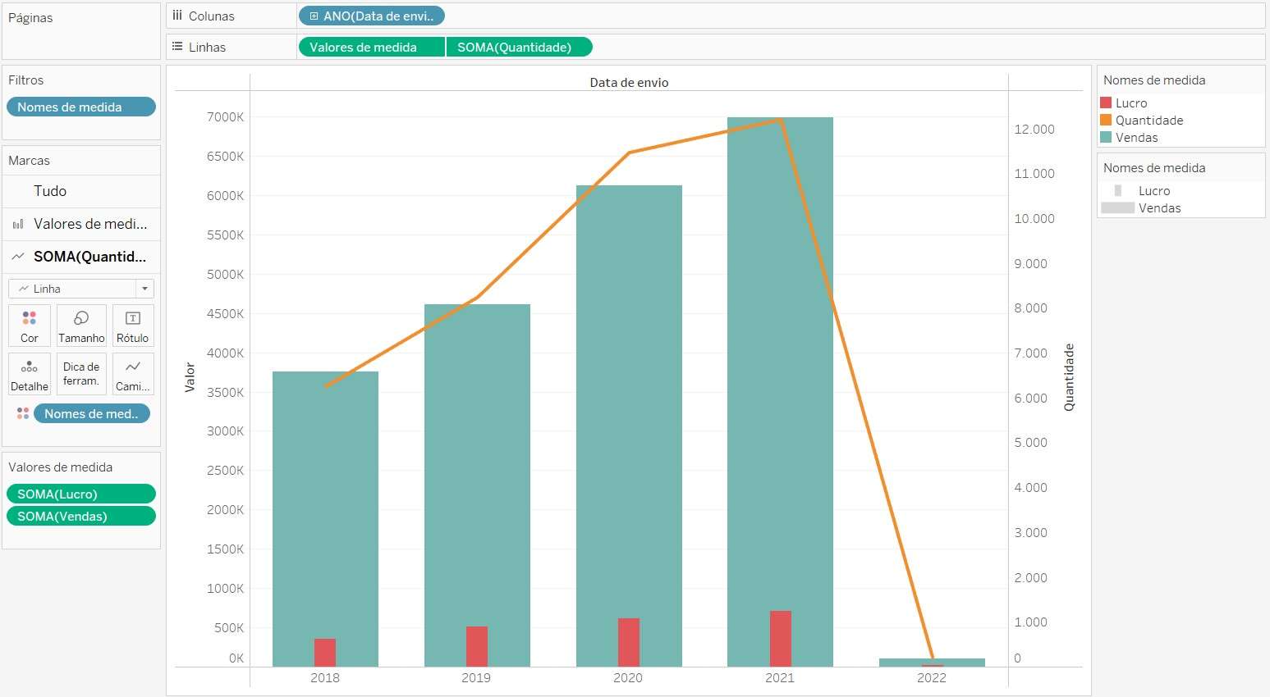
Task: Click the ANO(Data de envi.. pill in Colunas
Action: click(372, 16)
